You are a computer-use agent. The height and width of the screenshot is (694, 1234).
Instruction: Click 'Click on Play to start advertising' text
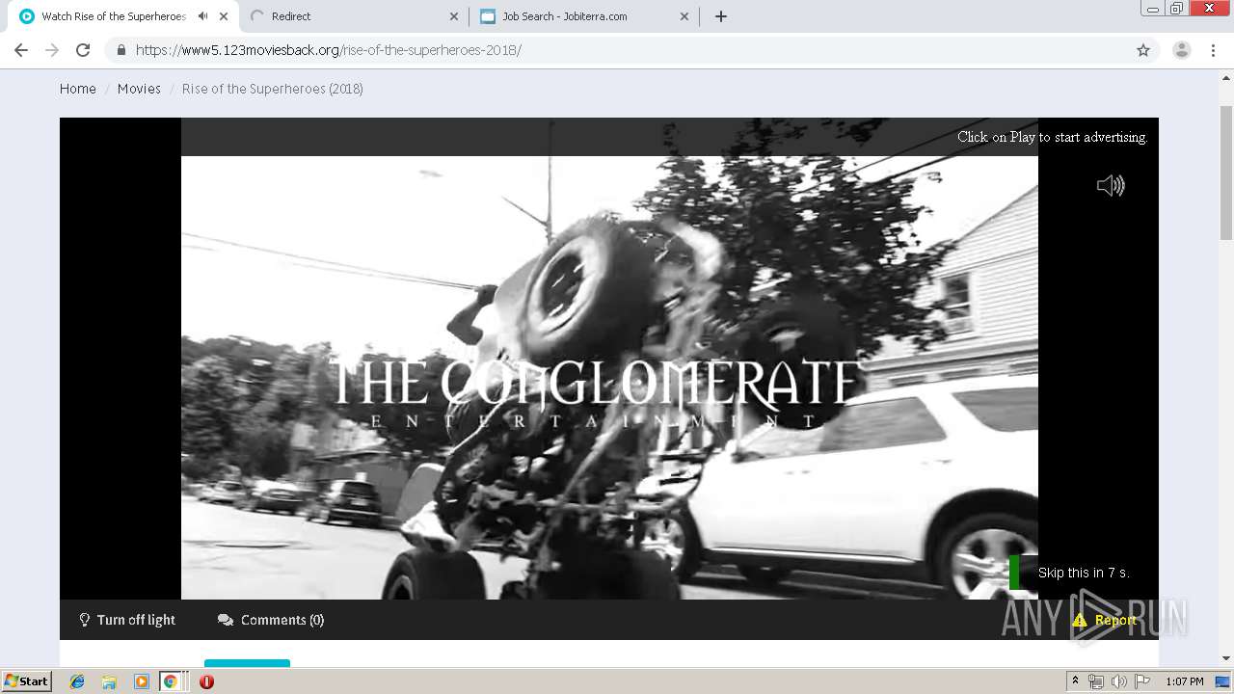coord(1053,137)
